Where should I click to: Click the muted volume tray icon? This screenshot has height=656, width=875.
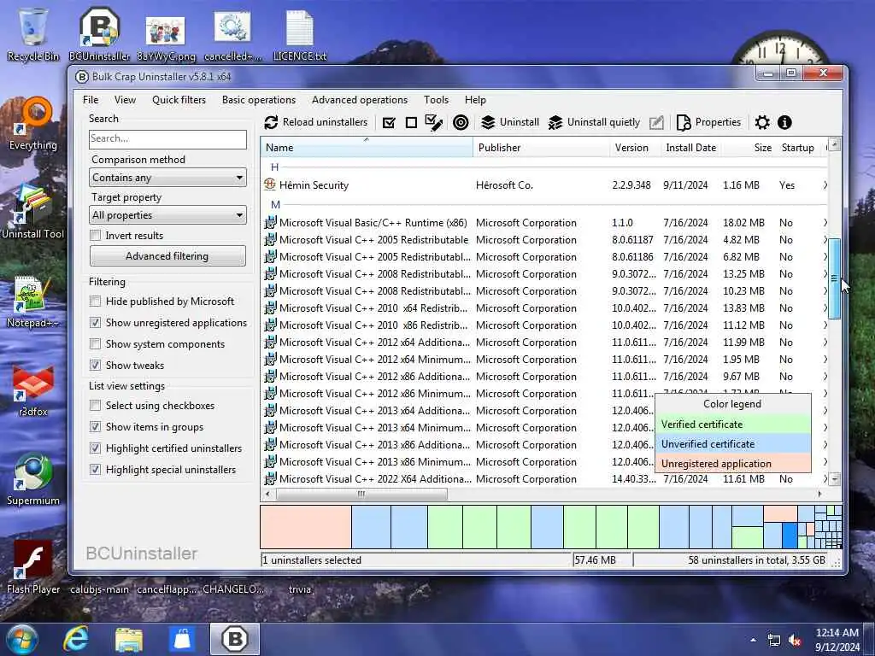(795, 641)
